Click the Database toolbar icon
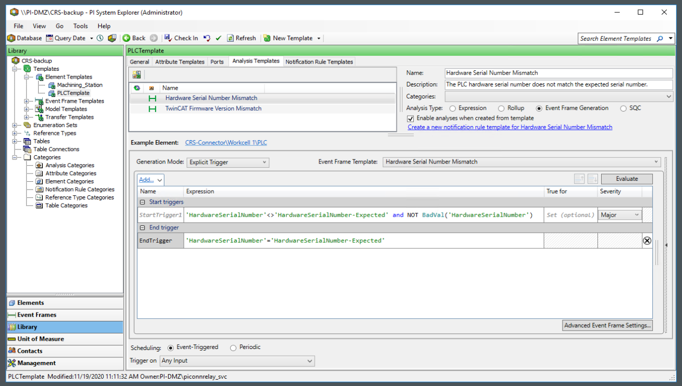This screenshot has height=386, width=682. pyautogui.click(x=11, y=38)
